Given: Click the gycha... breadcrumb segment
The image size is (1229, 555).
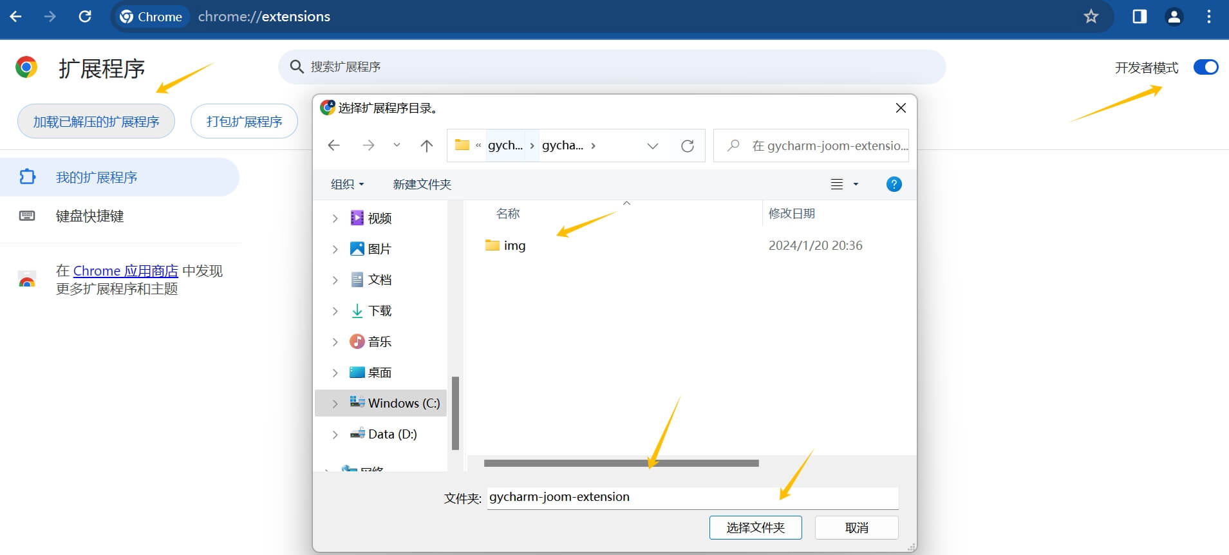Looking at the screenshot, I should click(x=563, y=146).
